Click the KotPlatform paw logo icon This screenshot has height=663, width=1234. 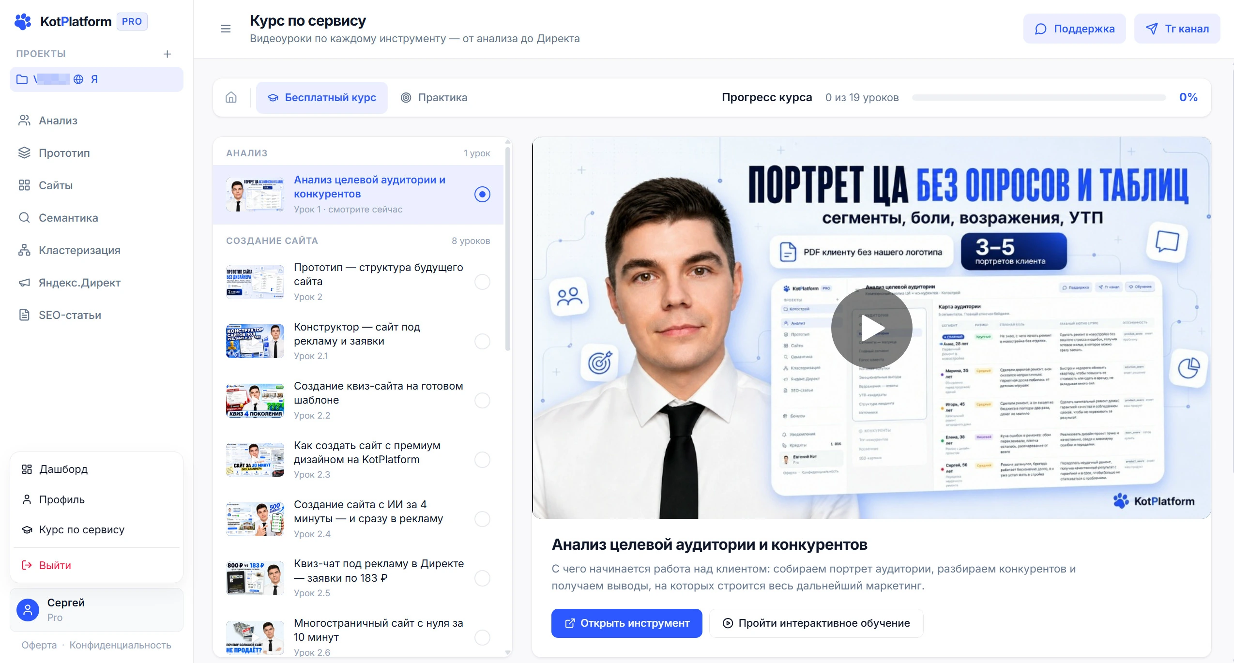[23, 22]
